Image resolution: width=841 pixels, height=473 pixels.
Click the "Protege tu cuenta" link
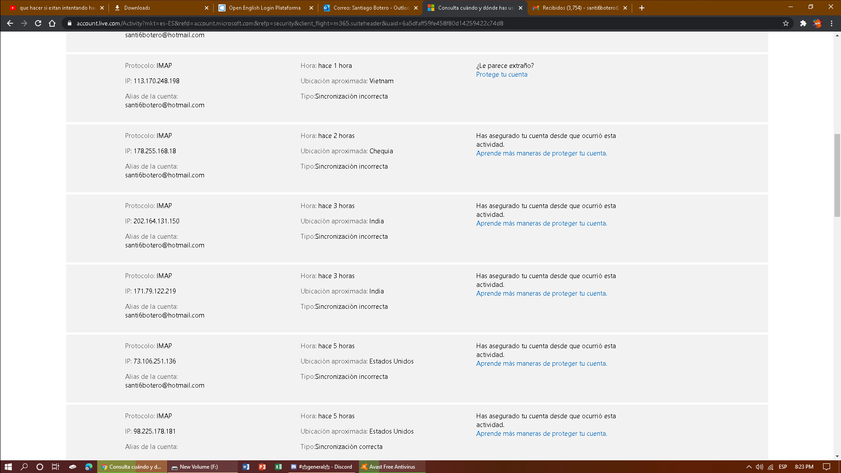(501, 74)
